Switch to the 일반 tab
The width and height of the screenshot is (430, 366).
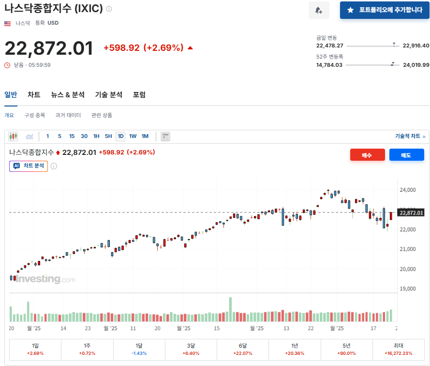point(11,95)
